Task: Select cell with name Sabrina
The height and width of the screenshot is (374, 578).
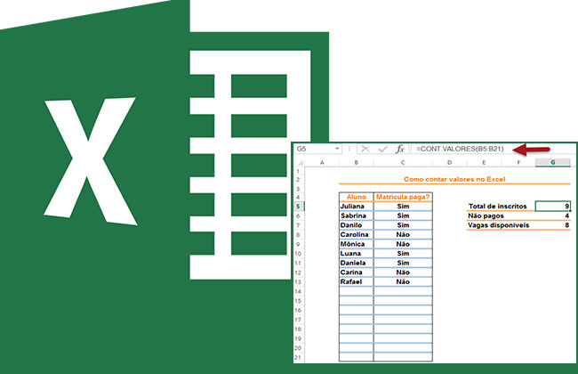Action: coord(356,215)
